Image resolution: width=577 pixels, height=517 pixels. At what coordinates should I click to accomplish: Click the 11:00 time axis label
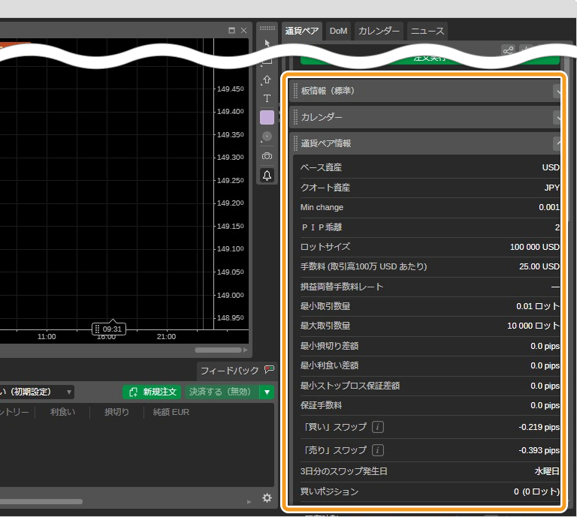coord(47,337)
